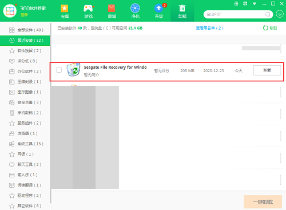Select 压缩刻录 (1) category
This screenshot has height=210, width=286.
tap(25, 82)
